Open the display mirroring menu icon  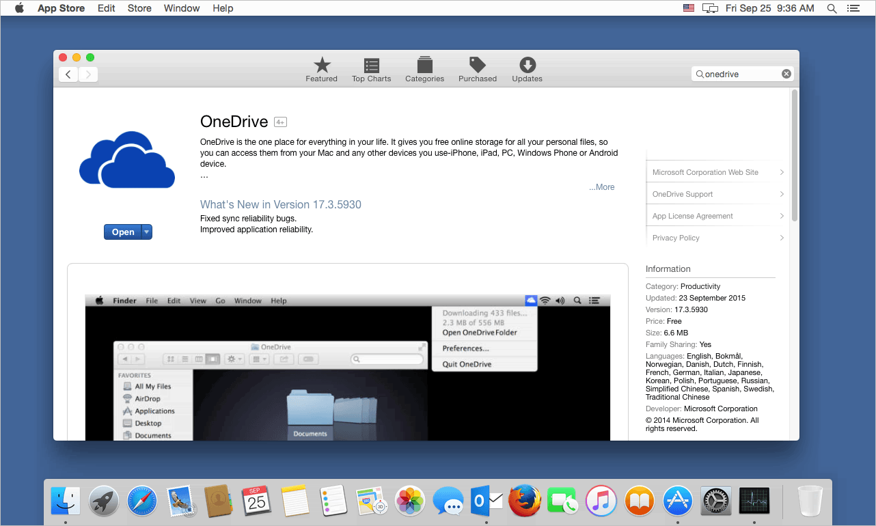point(711,8)
